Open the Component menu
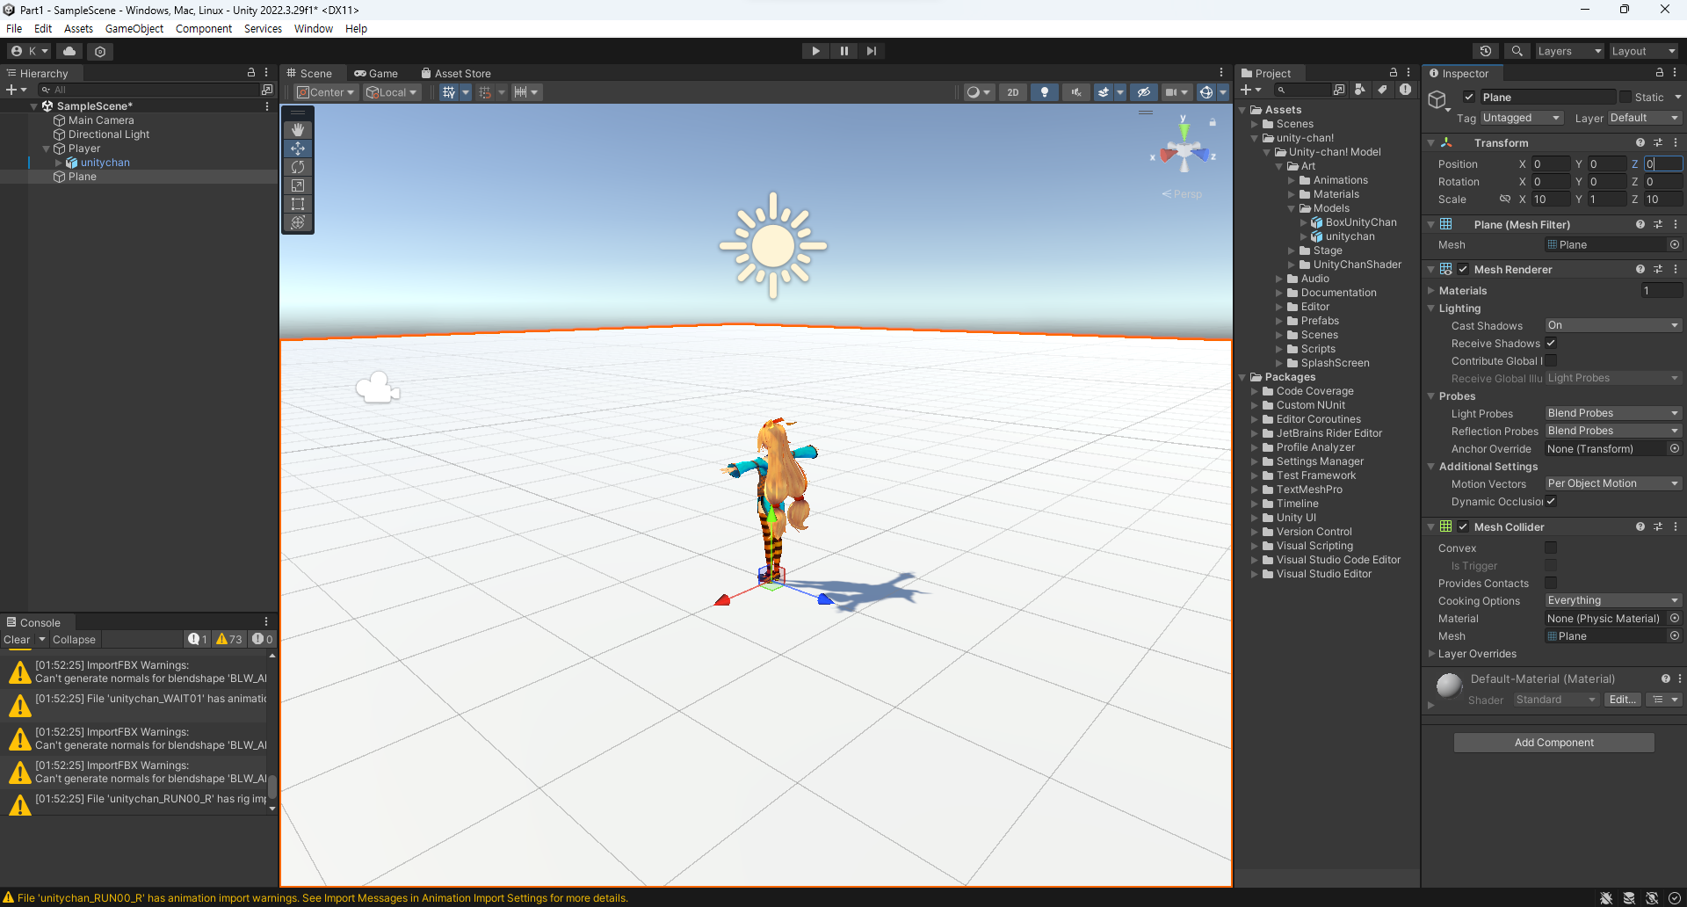1687x907 pixels. [204, 28]
